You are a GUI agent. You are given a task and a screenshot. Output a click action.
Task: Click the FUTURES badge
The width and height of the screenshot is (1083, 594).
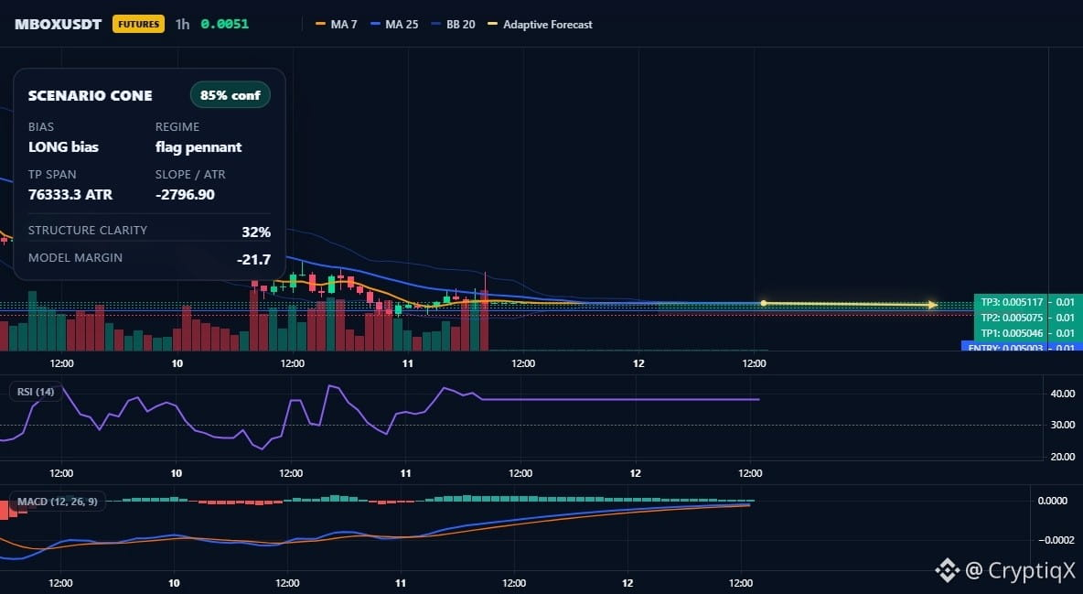[138, 24]
